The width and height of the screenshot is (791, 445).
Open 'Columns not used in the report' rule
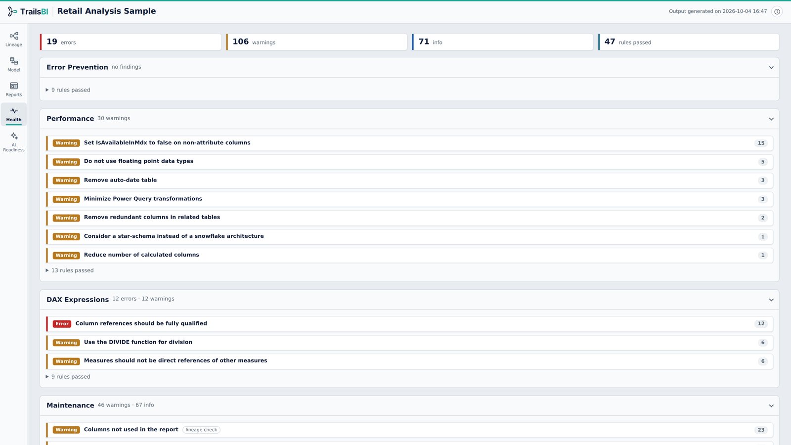(x=409, y=430)
